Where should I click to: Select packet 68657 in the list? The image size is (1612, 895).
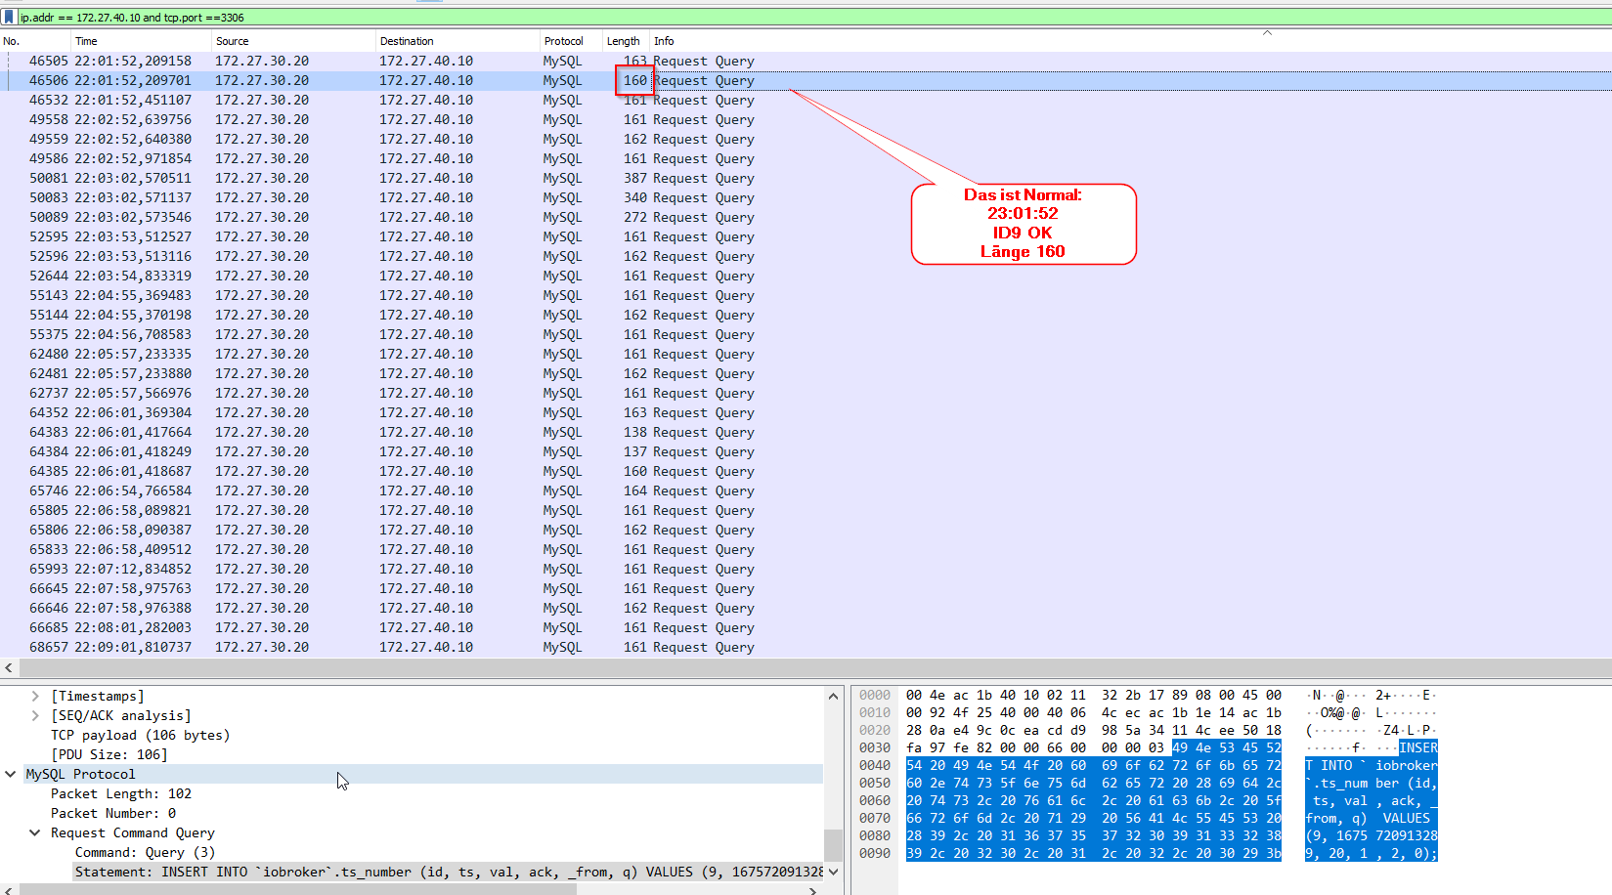pyautogui.click(x=806, y=647)
